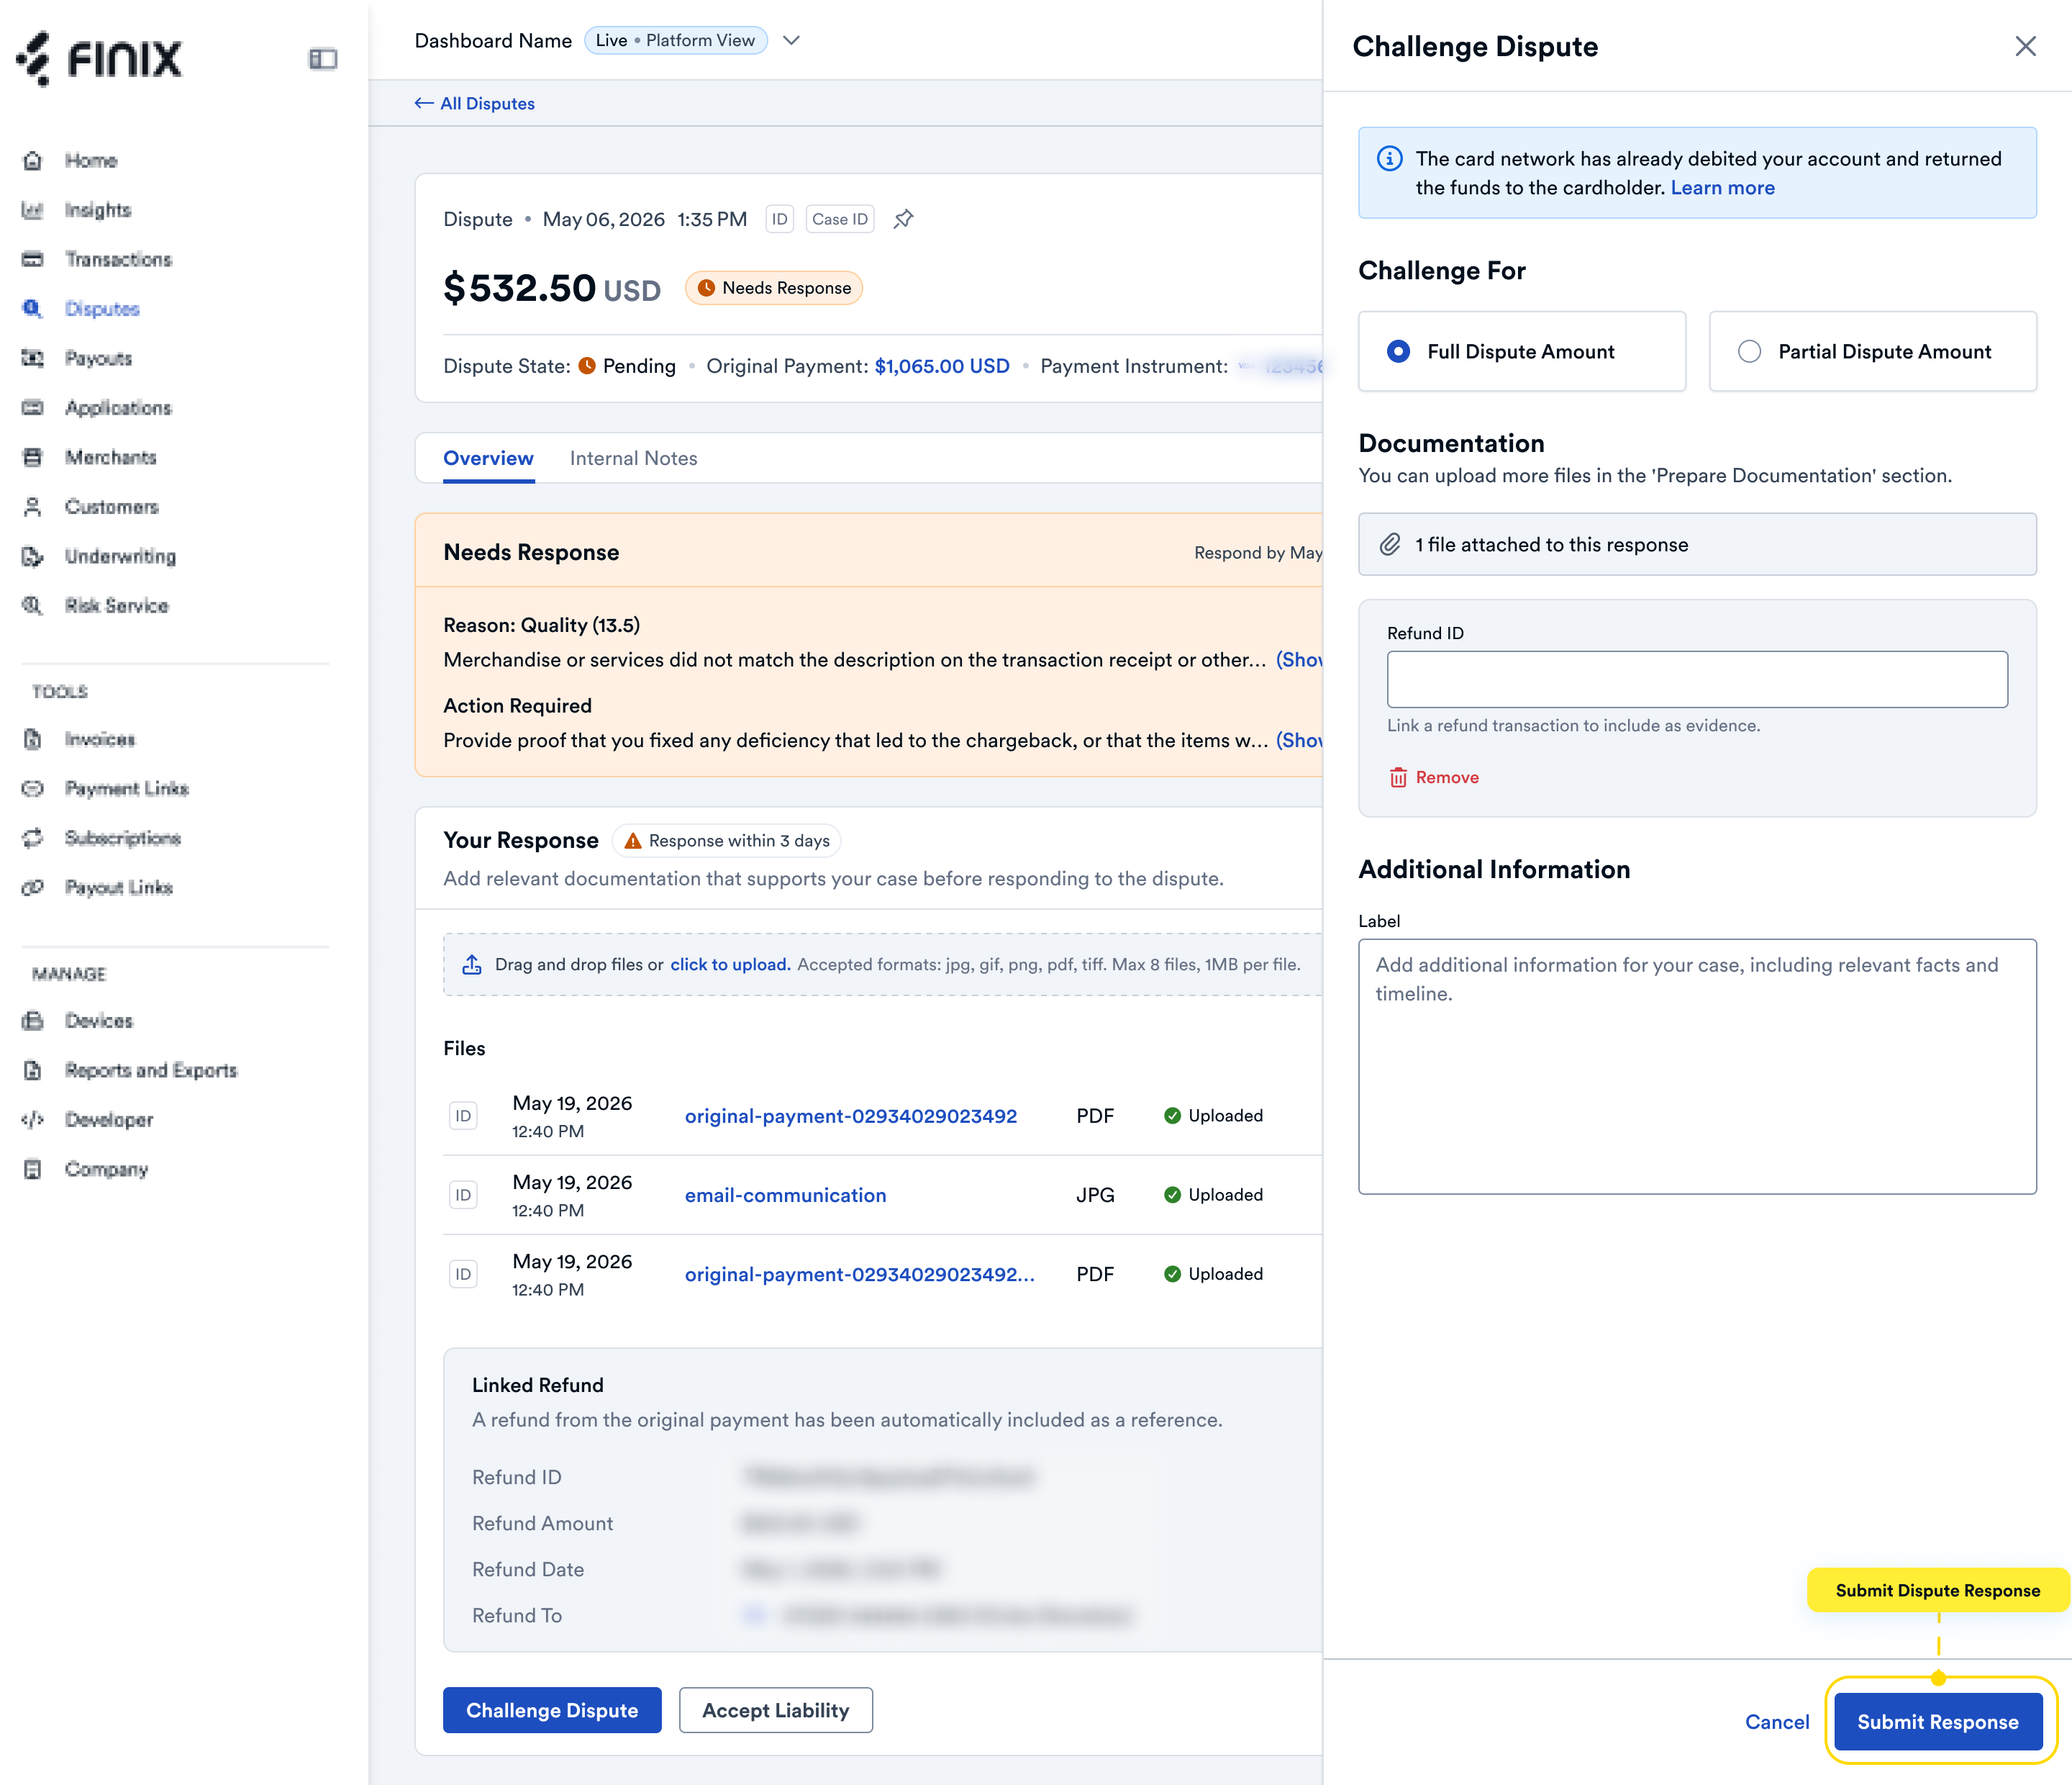Open the email-communication file link
Image resolution: width=2072 pixels, height=1785 pixels.
click(785, 1195)
